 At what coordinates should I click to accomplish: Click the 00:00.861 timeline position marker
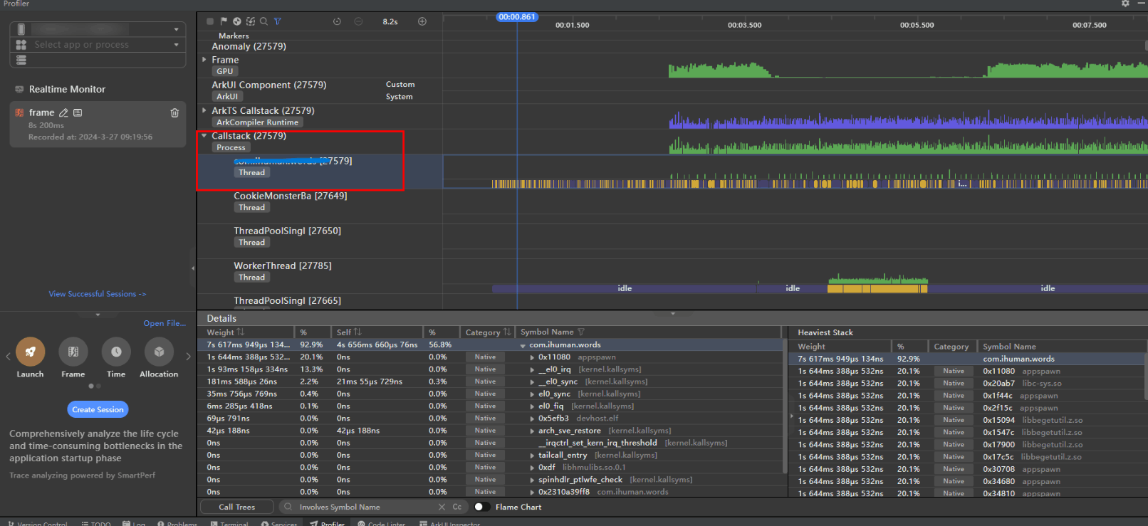click(517, 17)
